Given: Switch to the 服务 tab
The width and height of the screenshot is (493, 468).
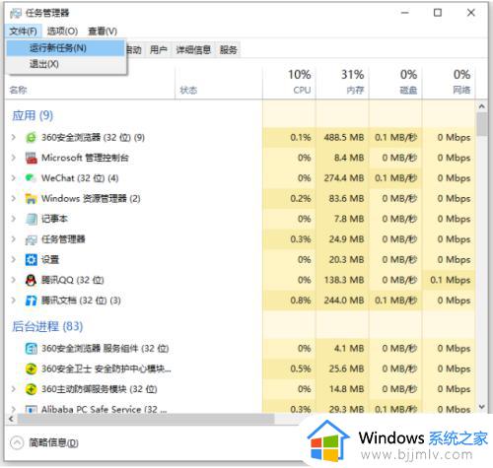Looking at the screenshot, I should pos(229,50).
